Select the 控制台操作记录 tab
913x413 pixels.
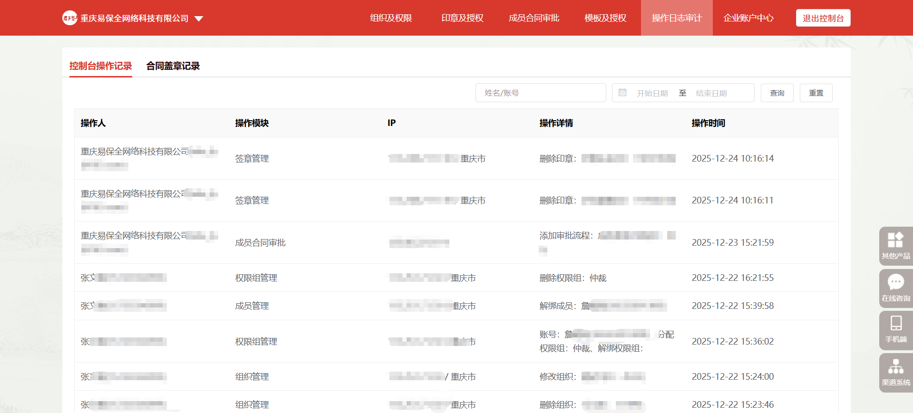click(x=101, y=66)
